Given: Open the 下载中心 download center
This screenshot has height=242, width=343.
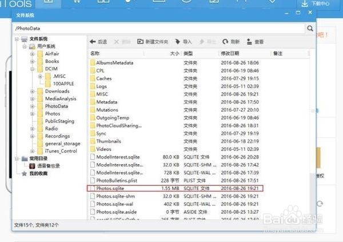Looking at the screenshot, I should coord(316,3).
